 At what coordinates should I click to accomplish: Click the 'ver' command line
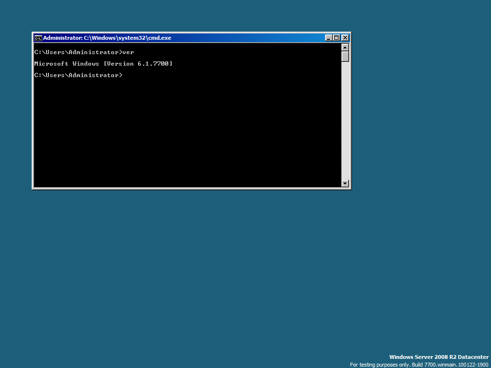(84, 52)
